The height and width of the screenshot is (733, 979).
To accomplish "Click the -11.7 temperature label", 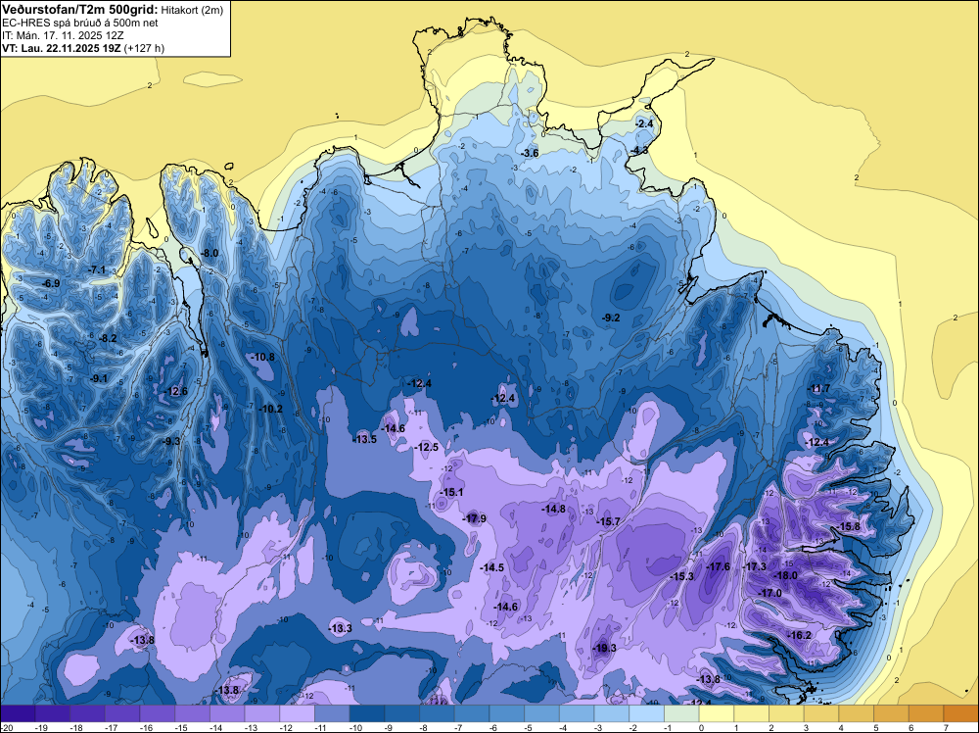I will 818,389.
